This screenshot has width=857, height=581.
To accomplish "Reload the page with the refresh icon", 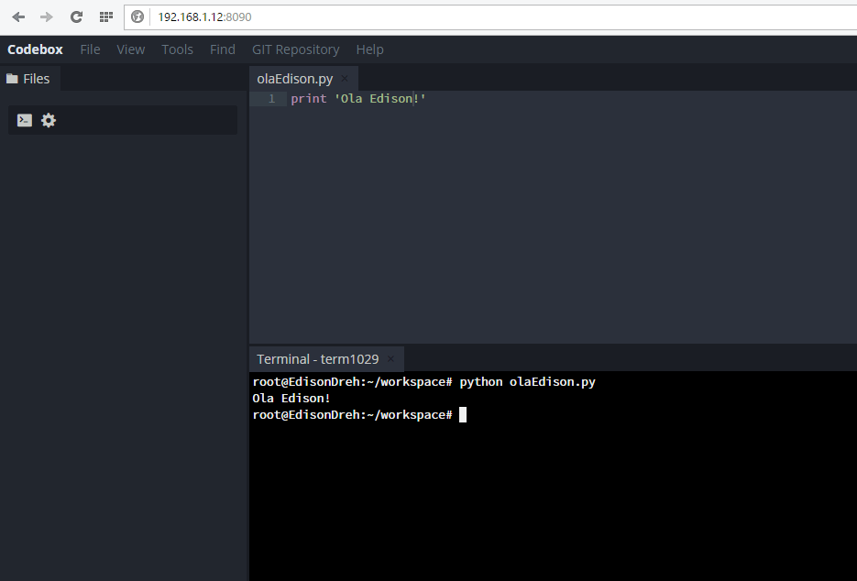I will pos(76,16).
